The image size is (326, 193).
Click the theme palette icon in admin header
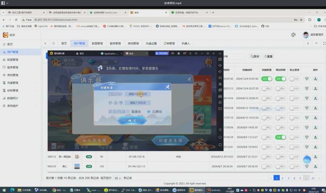[294, 35]
